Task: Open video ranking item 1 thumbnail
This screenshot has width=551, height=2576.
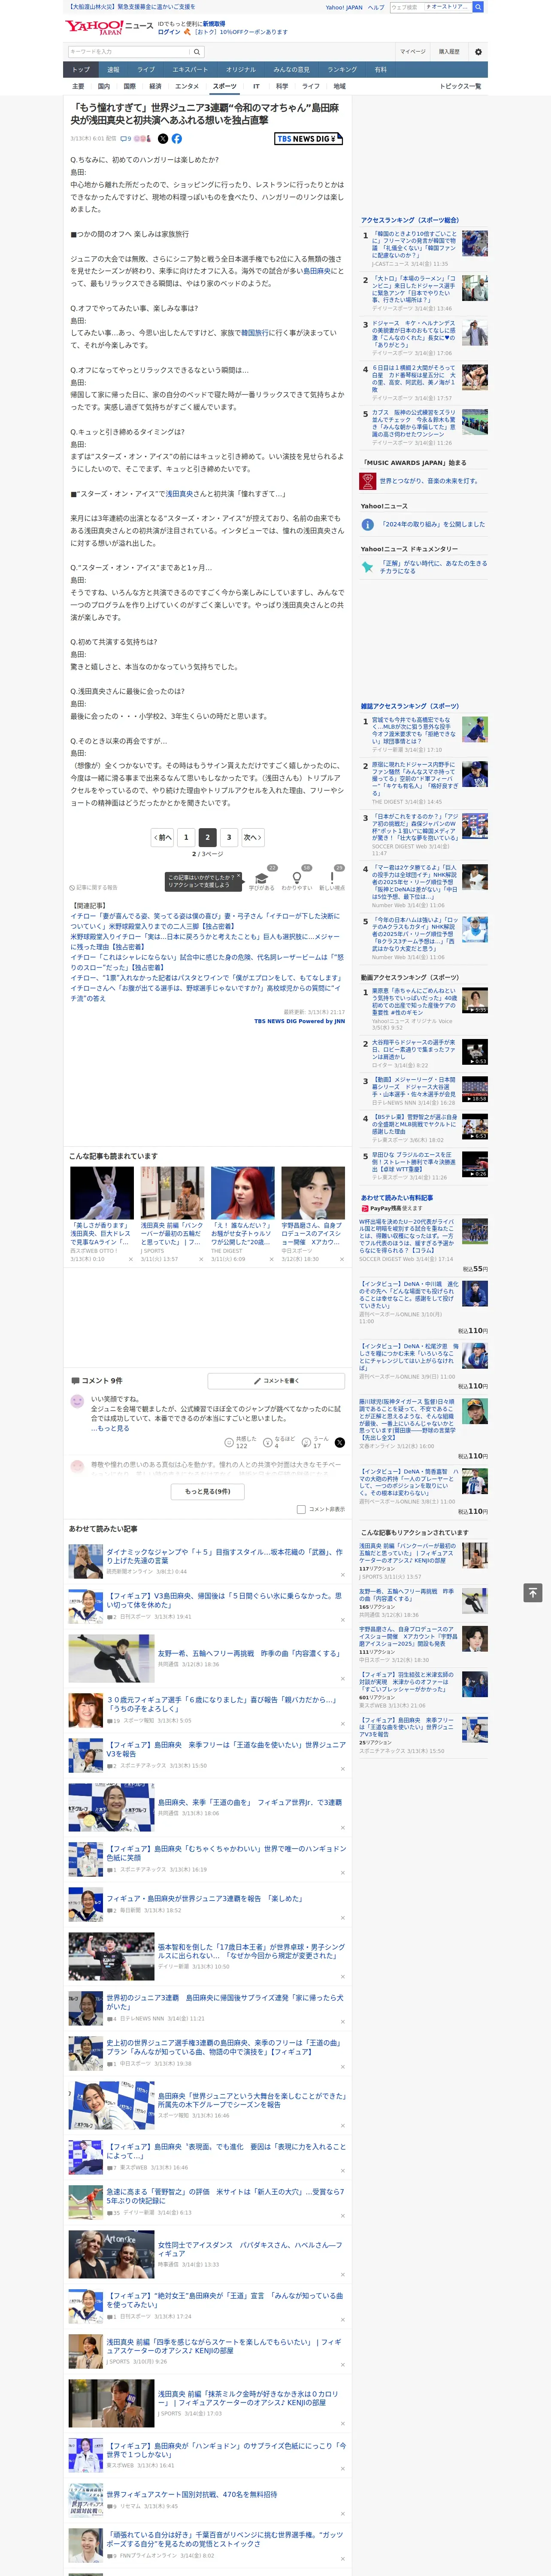Action: coord(475,1001)
